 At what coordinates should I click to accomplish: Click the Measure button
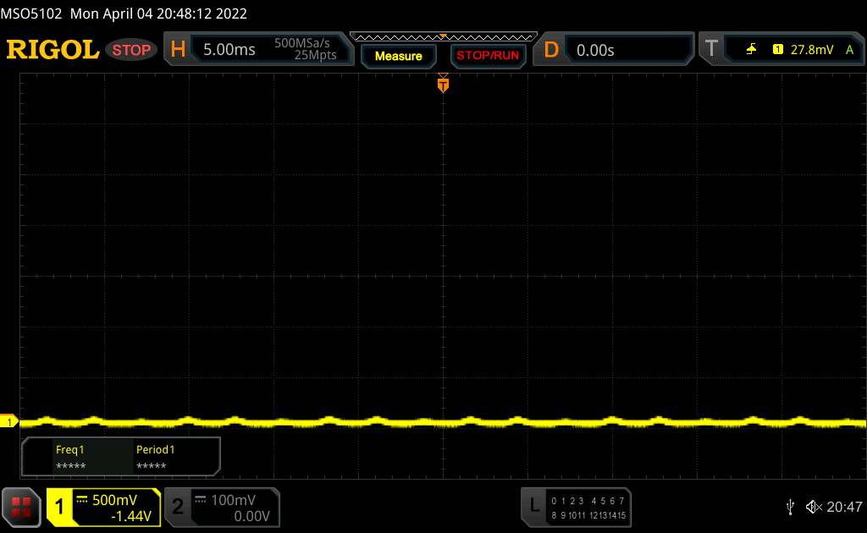(x=398, y=56)
